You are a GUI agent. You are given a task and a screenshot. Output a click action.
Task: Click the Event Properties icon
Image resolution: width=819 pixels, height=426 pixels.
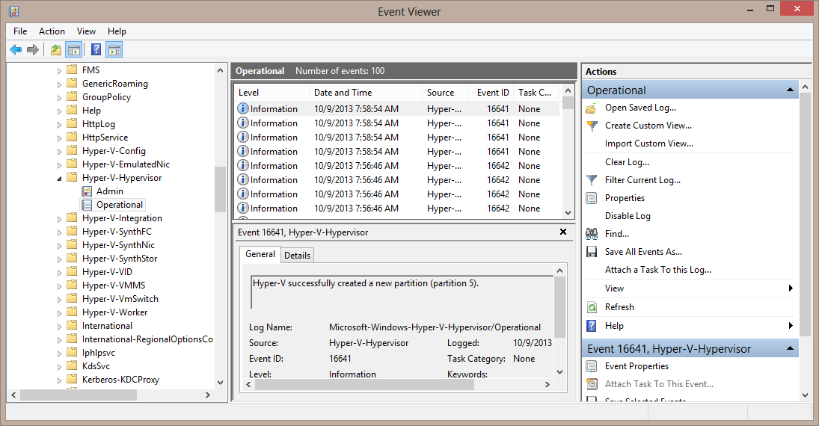tap(592, 366)
